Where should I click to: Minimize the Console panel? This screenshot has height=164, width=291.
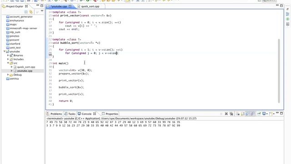277,113
